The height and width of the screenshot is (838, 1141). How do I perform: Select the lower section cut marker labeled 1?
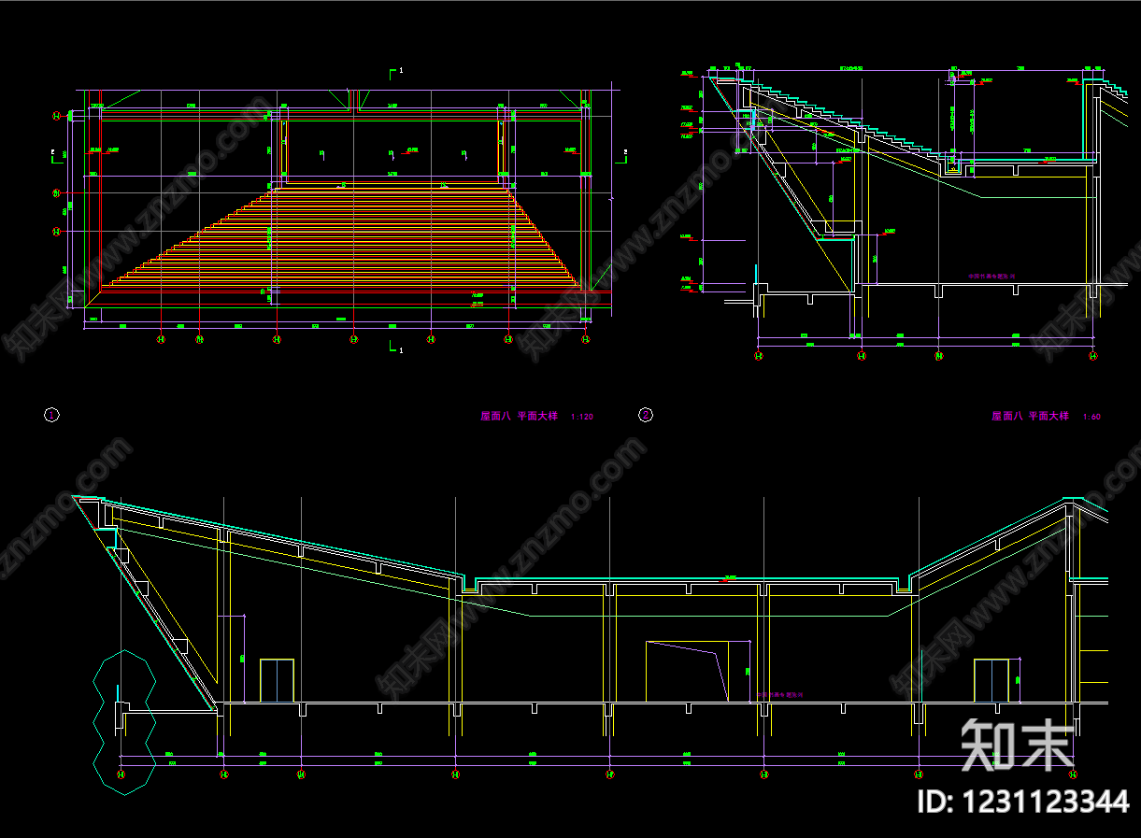tap(396, 348)
